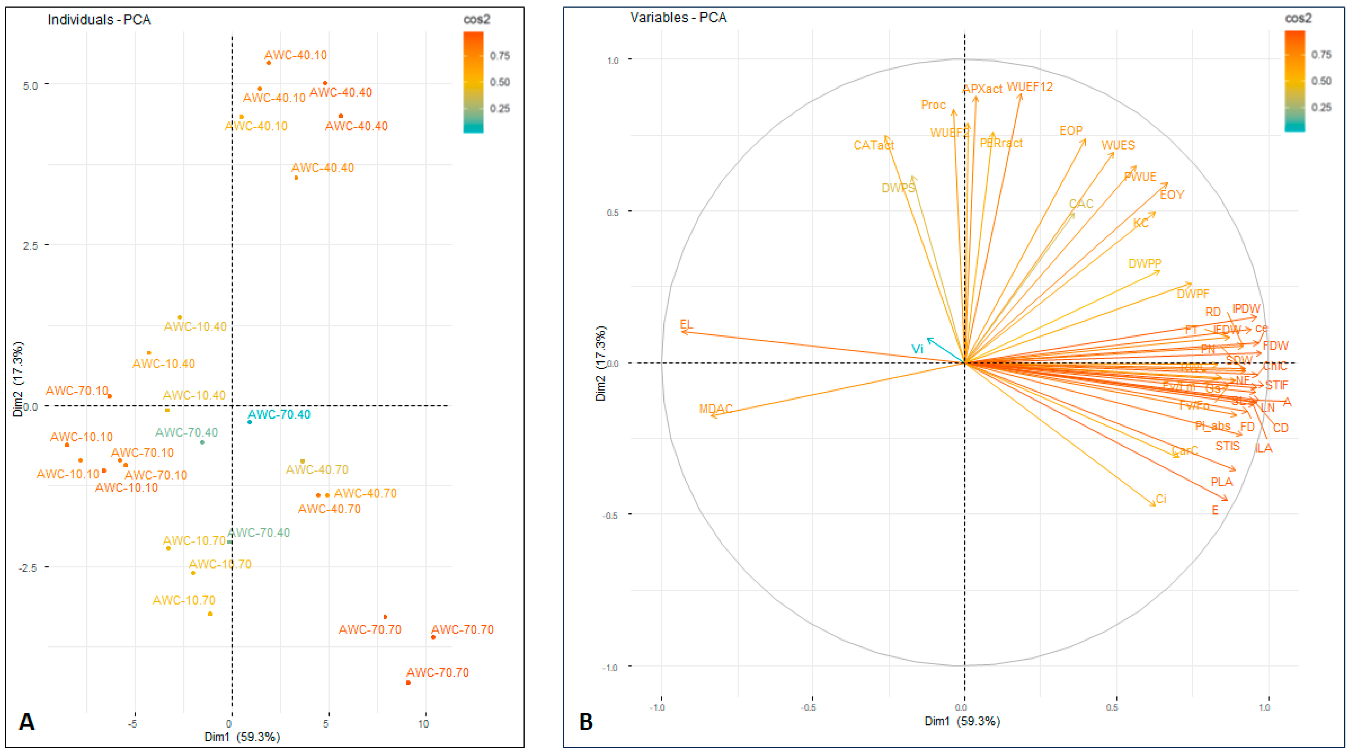Viewport: 1353px width, 755px height.
Task: Click the CarC variable label
Action: coord(1184,451)
